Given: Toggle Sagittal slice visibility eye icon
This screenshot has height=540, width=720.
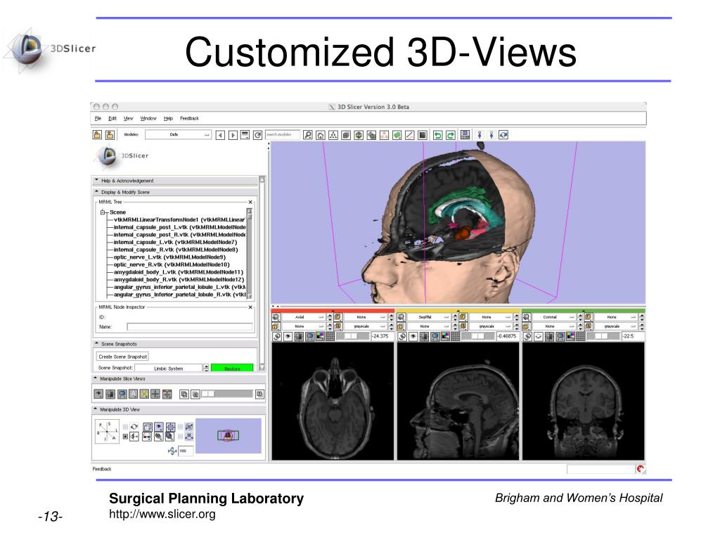Looking at the screenshot, I should pyautogui.click(x=413, y=336).
